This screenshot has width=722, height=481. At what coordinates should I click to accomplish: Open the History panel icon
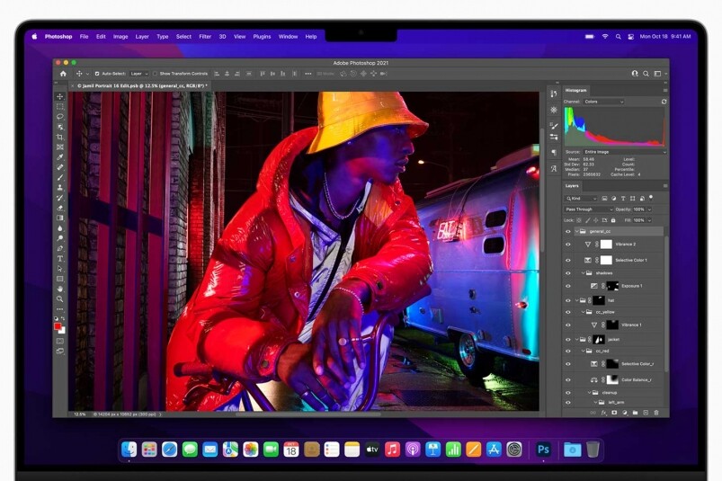tap(554, 94)
